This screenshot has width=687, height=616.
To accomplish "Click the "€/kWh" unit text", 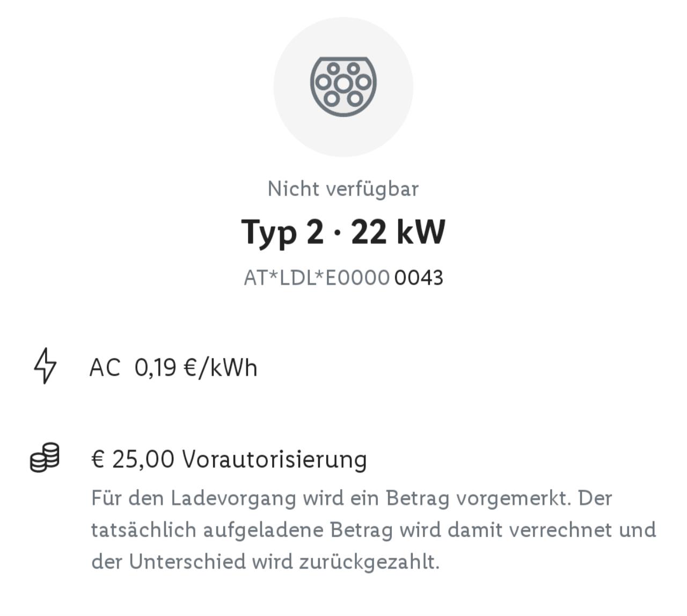I will tap(221, 368).
